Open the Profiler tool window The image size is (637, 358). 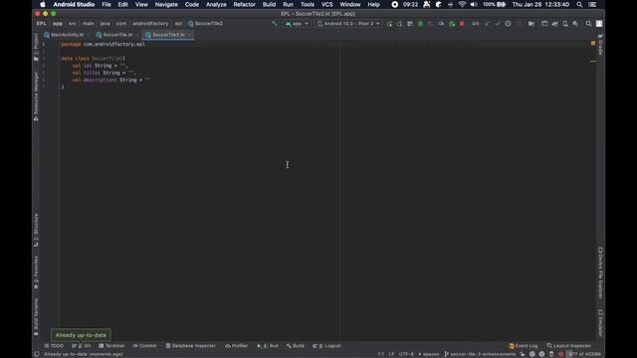(x=237, y=346)
